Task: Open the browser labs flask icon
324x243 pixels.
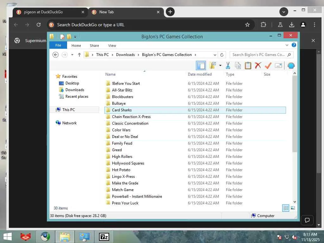Action: 280,25
